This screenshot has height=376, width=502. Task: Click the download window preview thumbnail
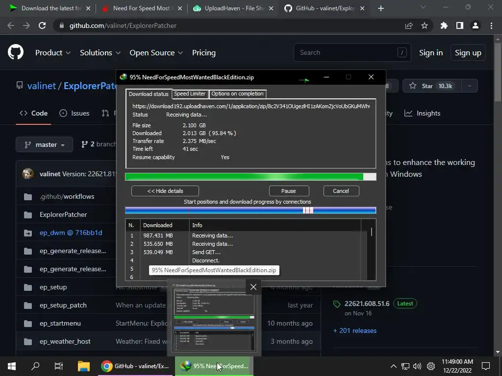[214, 319]
